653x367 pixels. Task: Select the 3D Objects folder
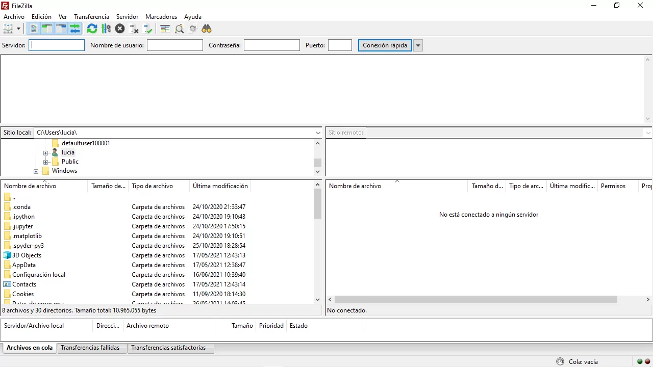(27, 255)
